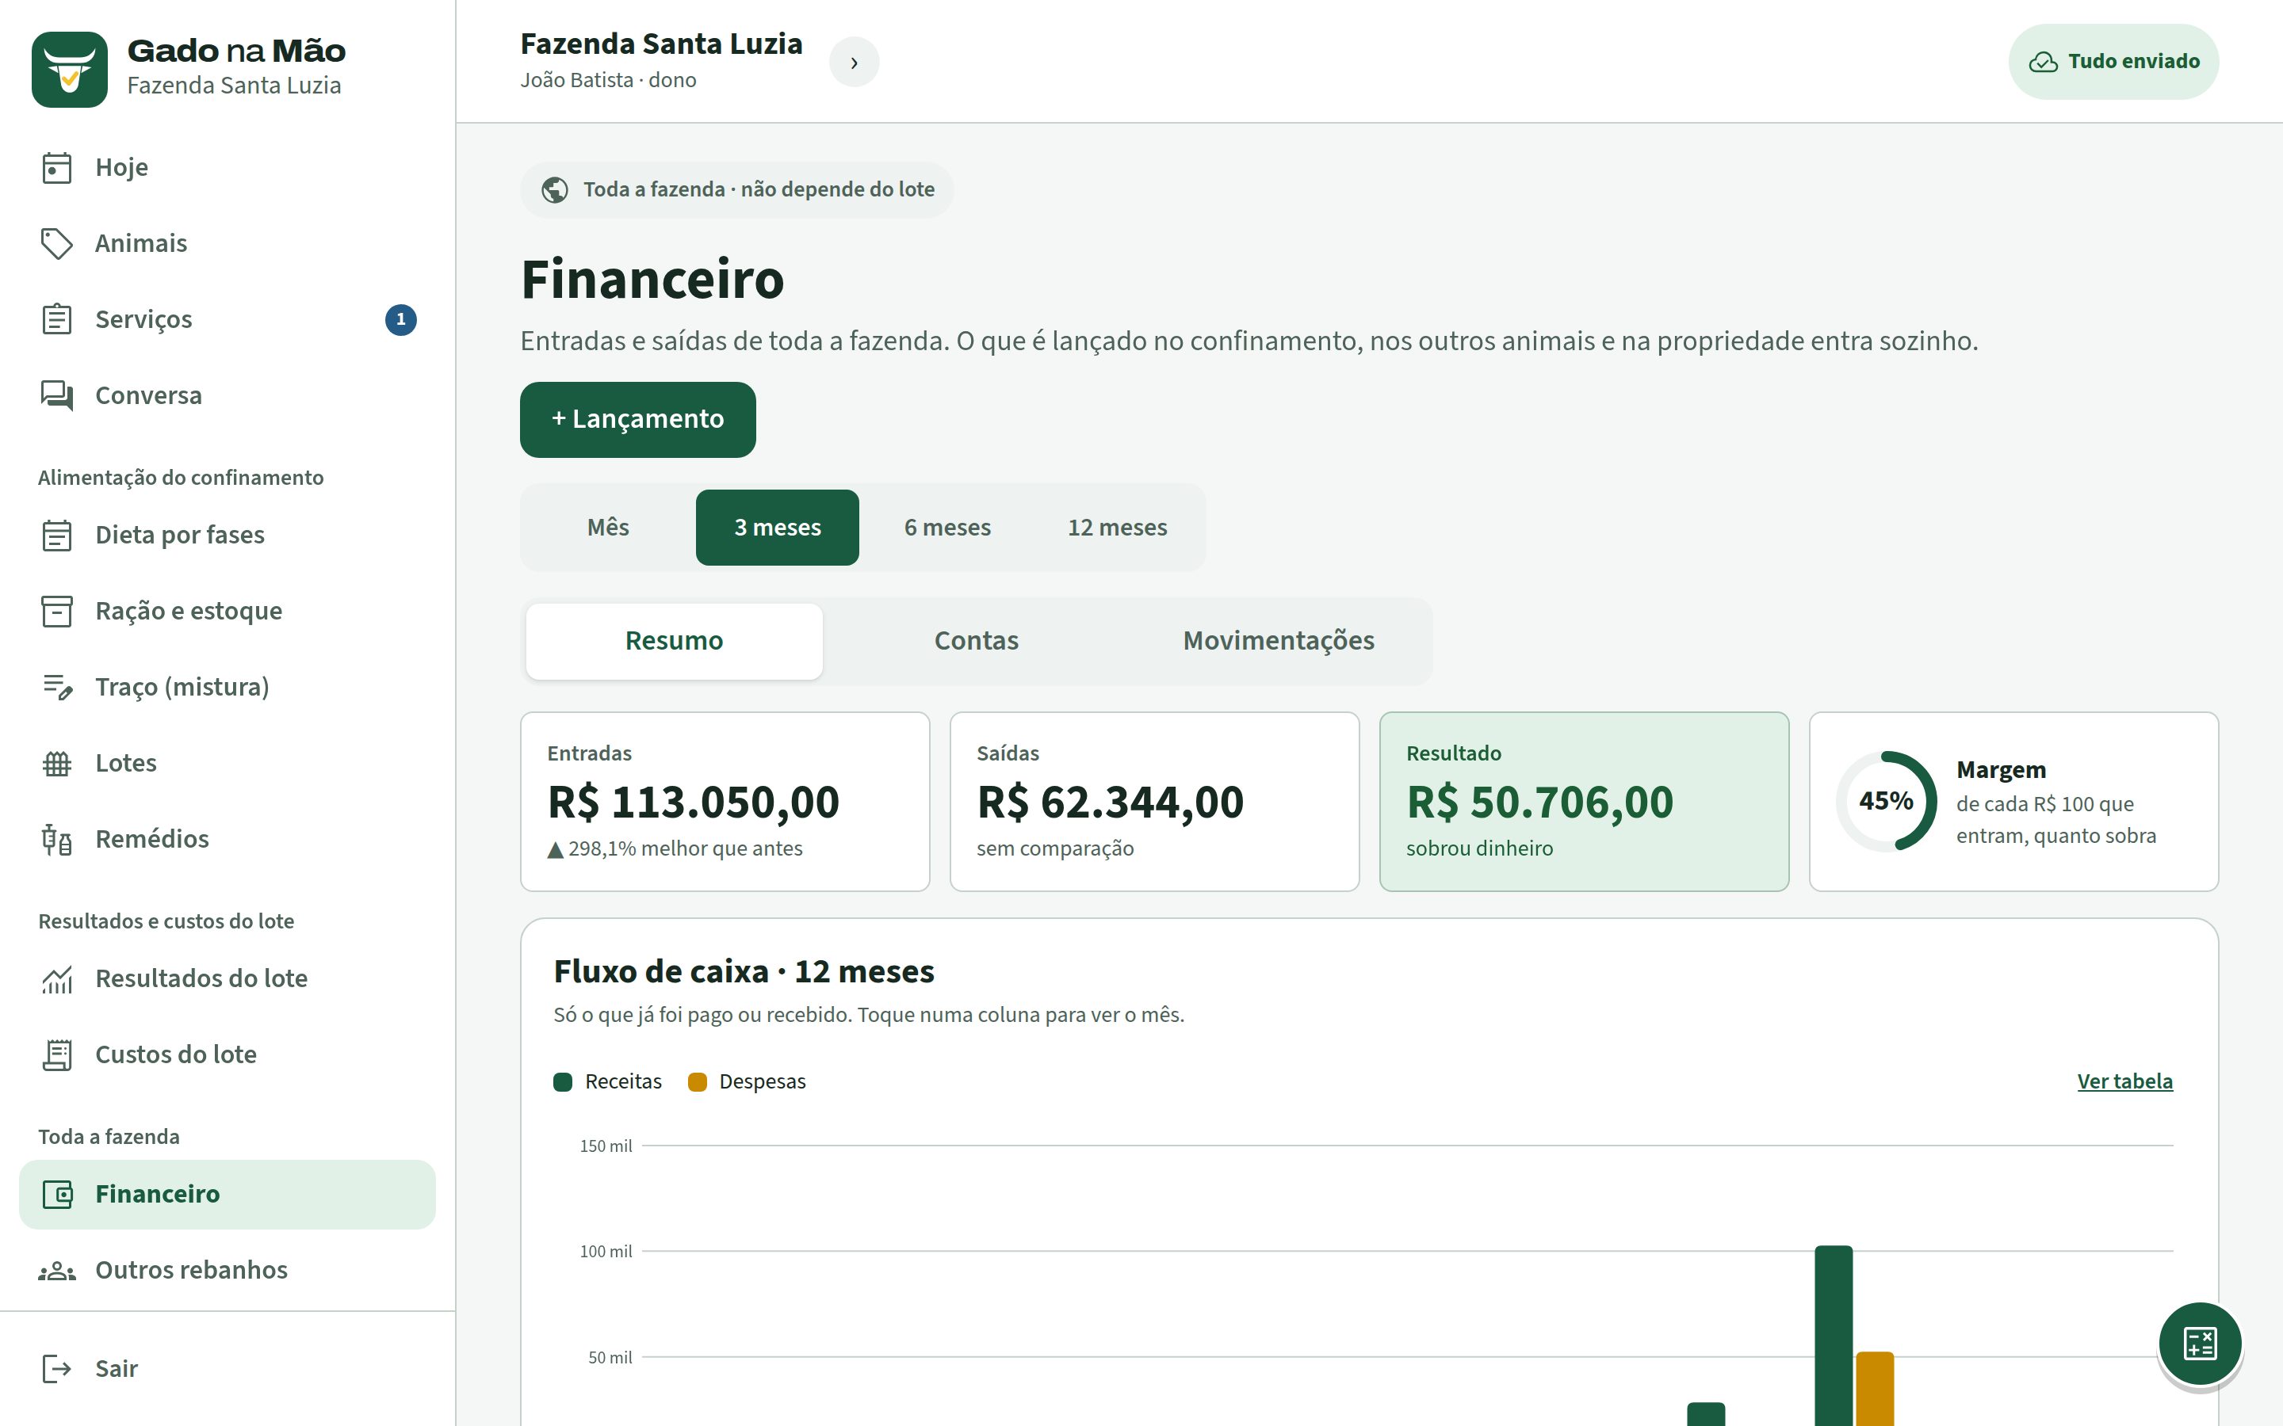
Task: Select the Mês period option
Action: click(609, 527)
